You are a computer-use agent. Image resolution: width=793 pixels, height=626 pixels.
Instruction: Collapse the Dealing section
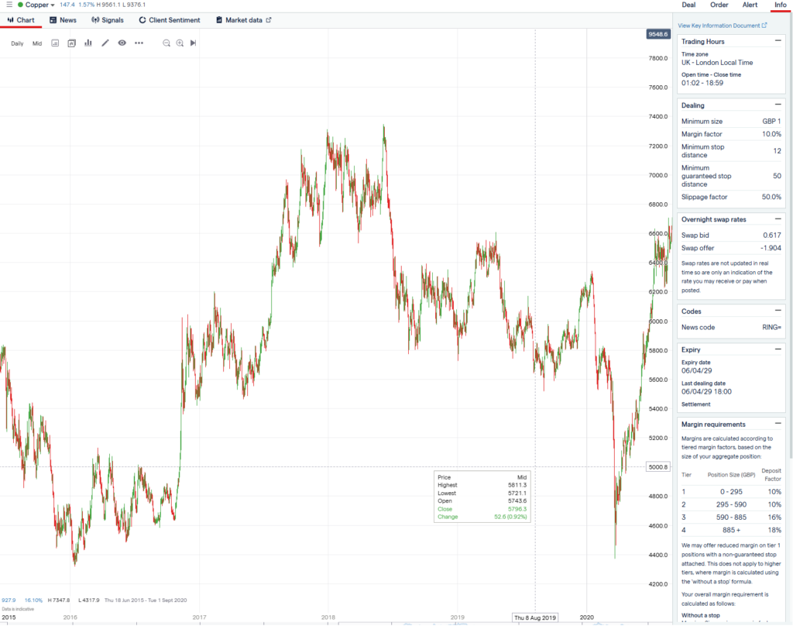click(x=778, y=105)
